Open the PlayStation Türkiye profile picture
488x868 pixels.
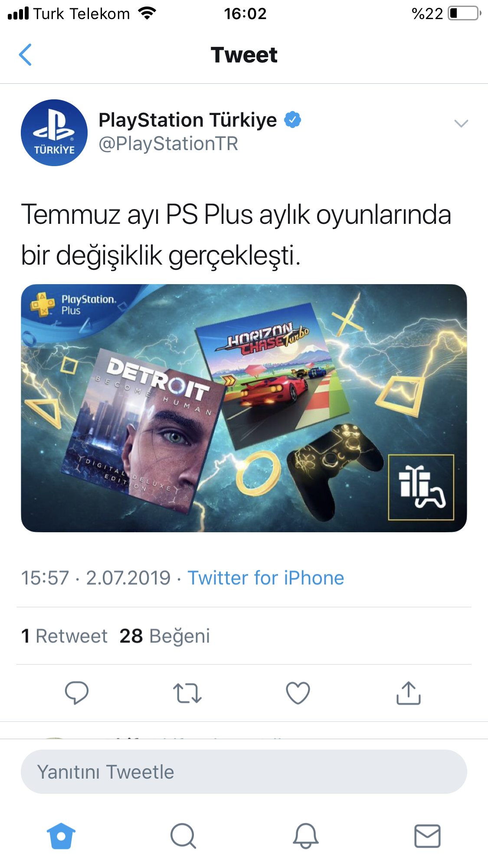click(x=54, y=133)
